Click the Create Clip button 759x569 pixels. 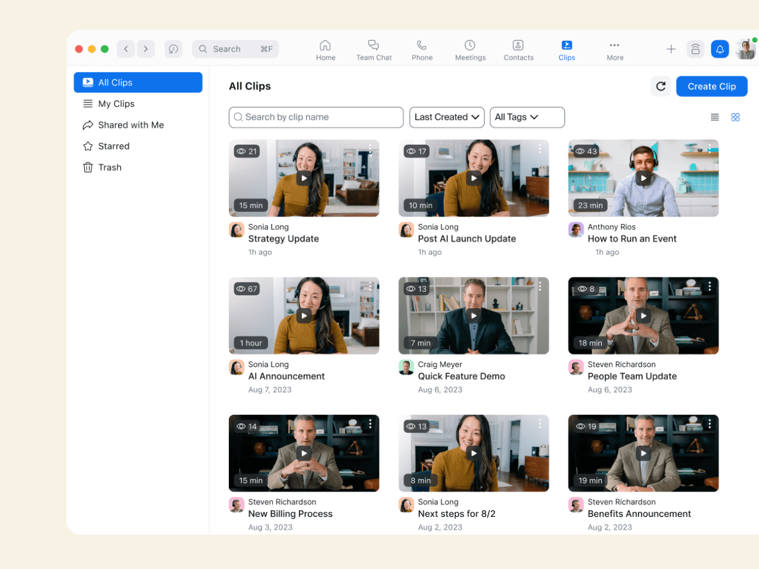(712, 87)
